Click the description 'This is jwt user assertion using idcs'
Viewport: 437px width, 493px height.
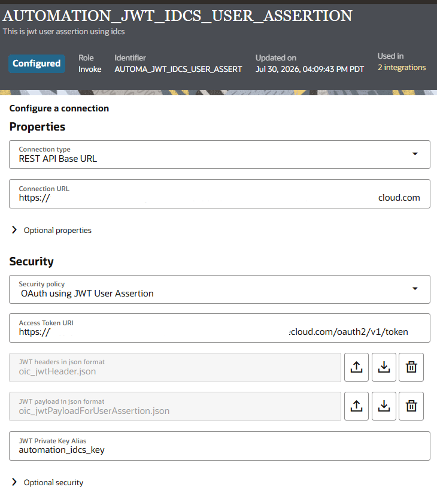click(x=64, y=31)
